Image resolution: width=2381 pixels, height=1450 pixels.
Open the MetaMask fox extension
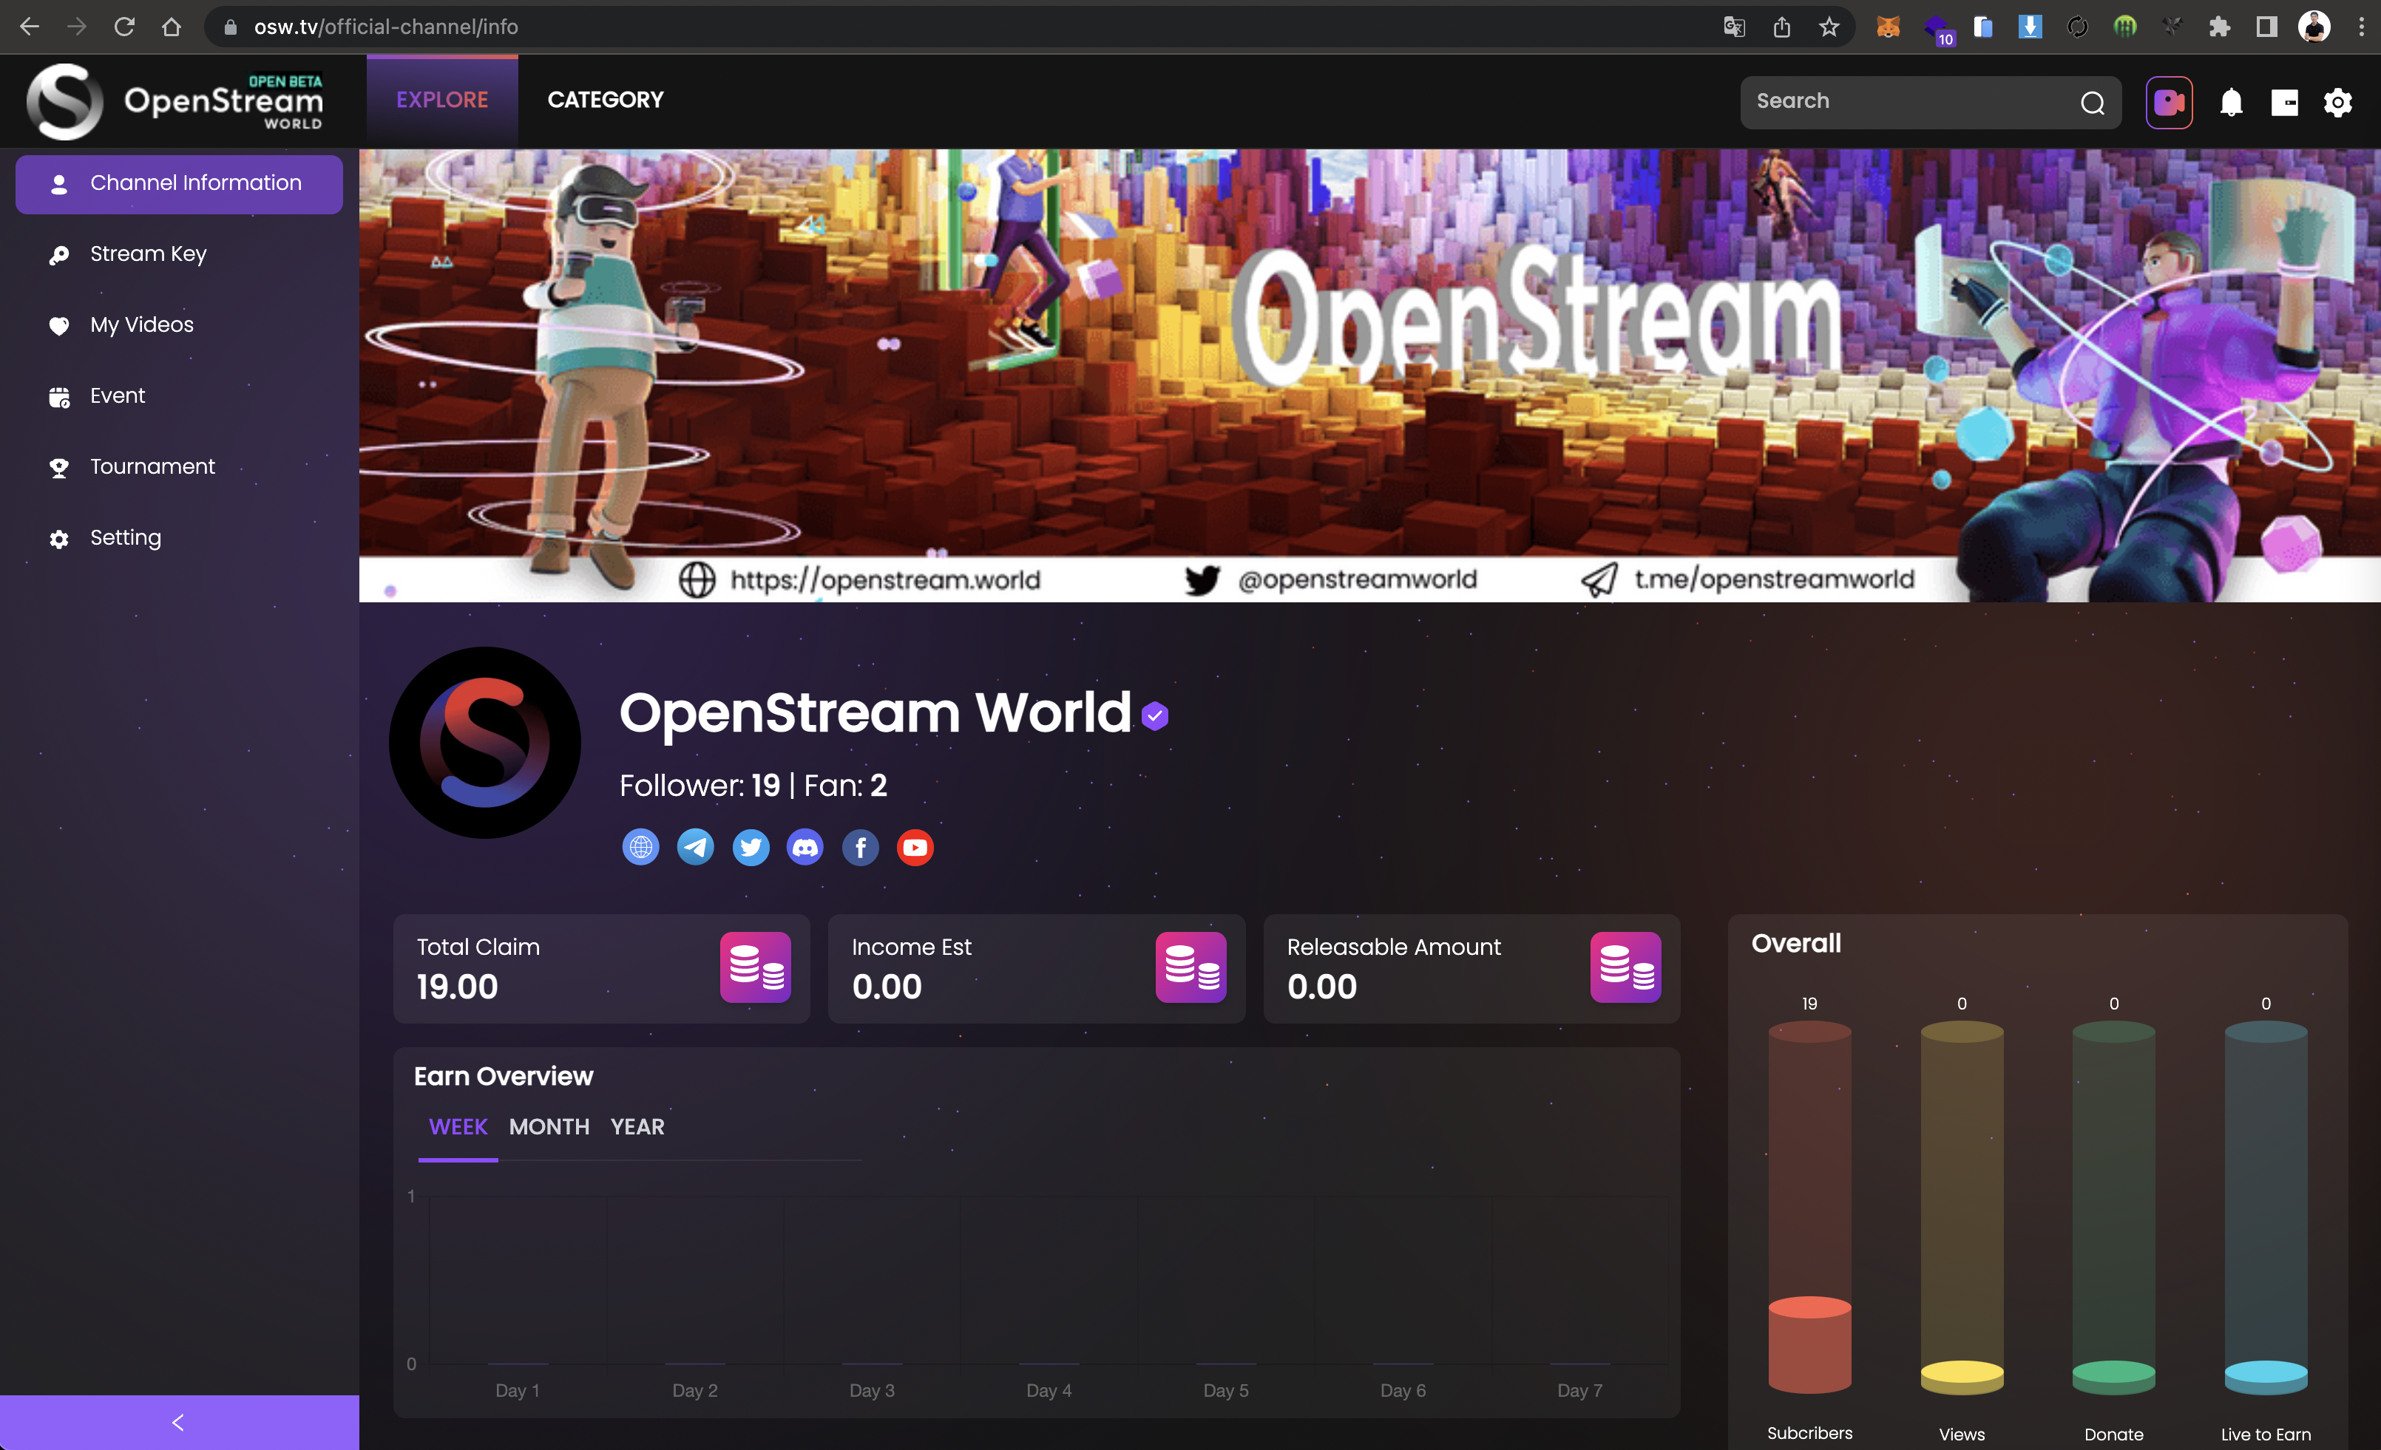[x=1887, y=27]
